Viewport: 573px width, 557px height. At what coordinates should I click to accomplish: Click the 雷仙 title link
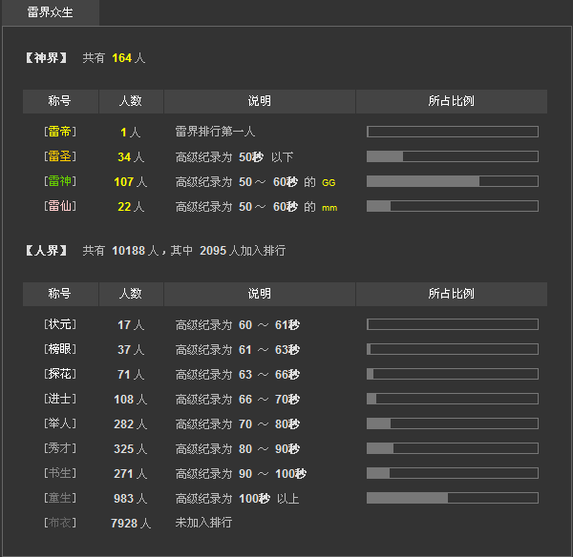pyautogui.click(x=60, y=206)
